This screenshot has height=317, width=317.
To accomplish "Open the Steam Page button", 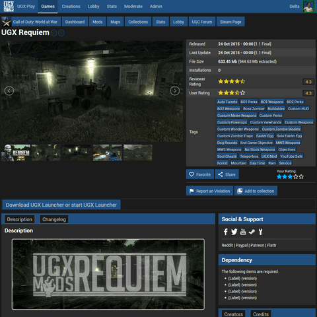I will click(x=230, y=22).
